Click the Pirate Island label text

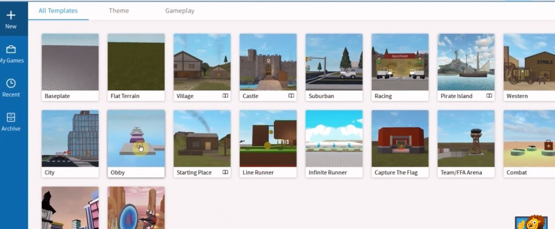coord(456,96)
